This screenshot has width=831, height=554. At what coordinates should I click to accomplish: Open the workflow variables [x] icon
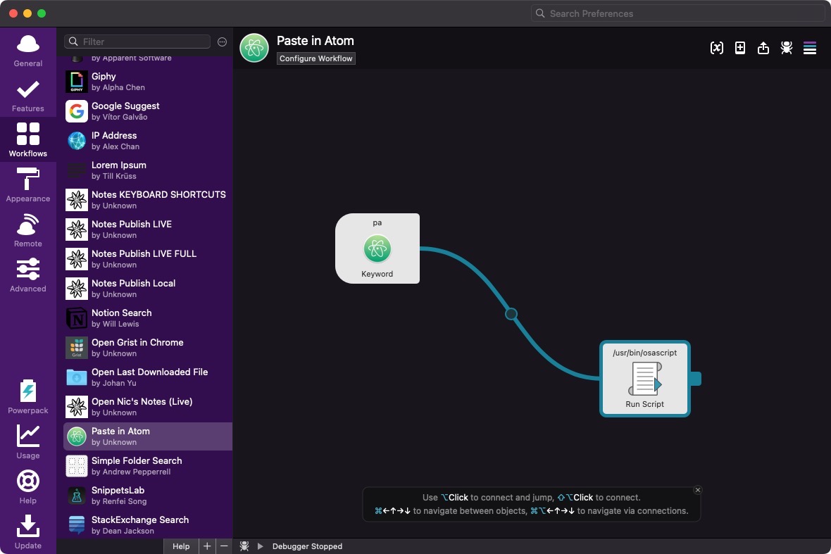(x=716, y=48)
